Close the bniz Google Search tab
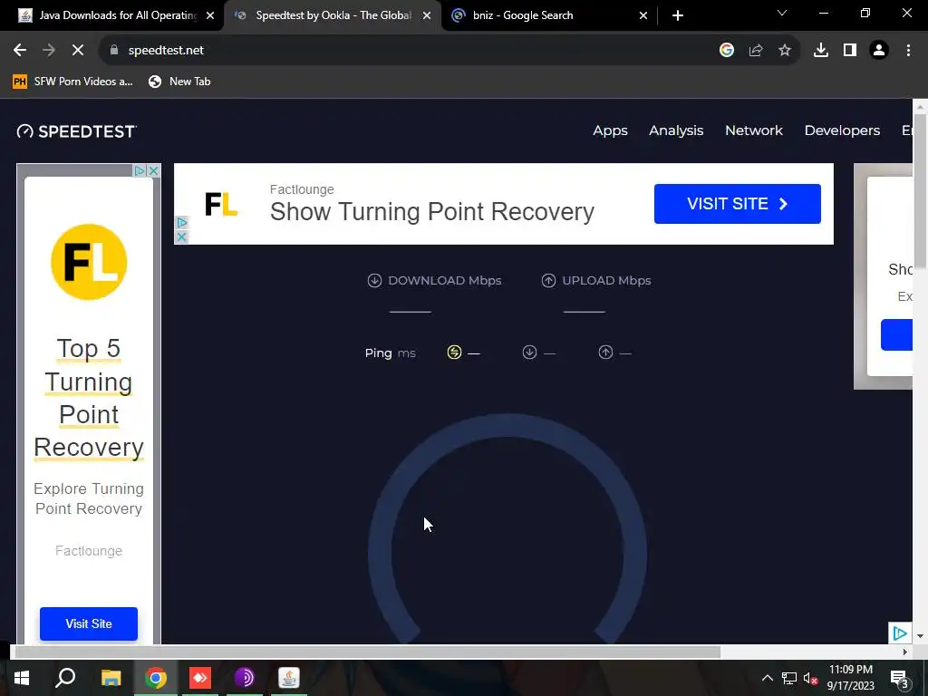The image size is (928, 696). pyautogui.click(x=643, y=15)
